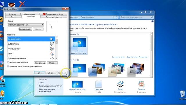Click scroll-down arrow in pointer list
Image resolution: width=186 pixels, height=105 pixels.
click(56, 59)
